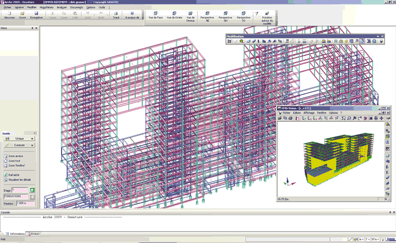Screen dimensions: 396x243
Task: Open the Analyser menu
Action: (62, 7)
